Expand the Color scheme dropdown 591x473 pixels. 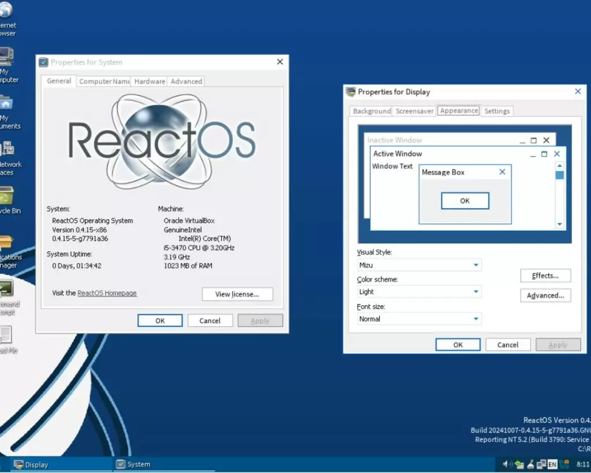pyautogui.click(x=419, y=292)
